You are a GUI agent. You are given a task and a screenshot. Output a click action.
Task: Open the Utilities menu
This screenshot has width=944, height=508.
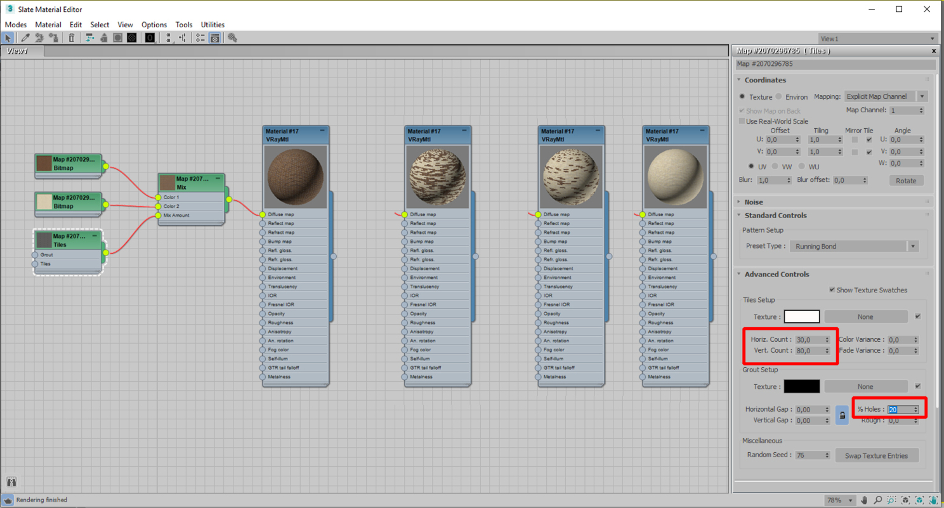pyautogui.click(x=213, y=25)
